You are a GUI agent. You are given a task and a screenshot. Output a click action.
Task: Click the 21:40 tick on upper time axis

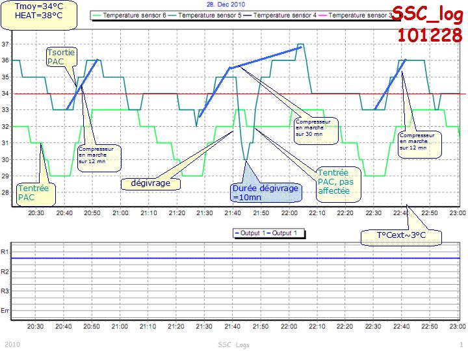pyautogui.click(x=231, y=213)
